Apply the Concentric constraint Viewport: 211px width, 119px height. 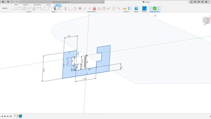pyautogui.click(x=104, y=9)
